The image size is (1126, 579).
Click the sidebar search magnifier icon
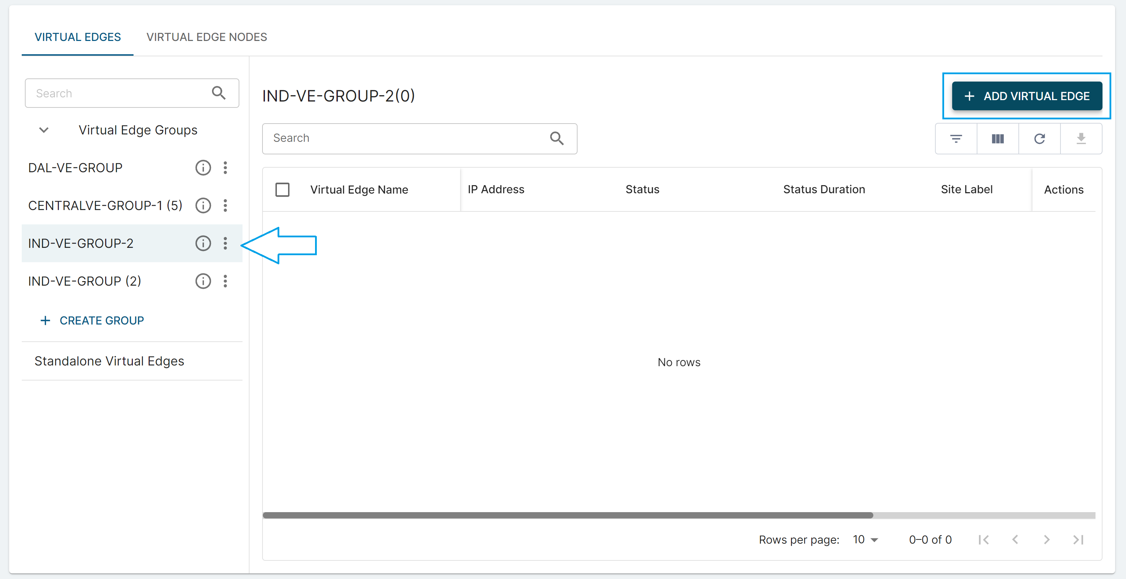click(219, 93)
